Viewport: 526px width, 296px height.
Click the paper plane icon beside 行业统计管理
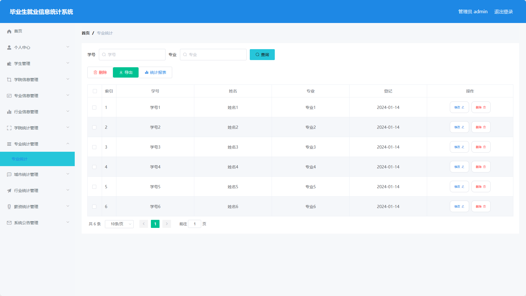9,191
